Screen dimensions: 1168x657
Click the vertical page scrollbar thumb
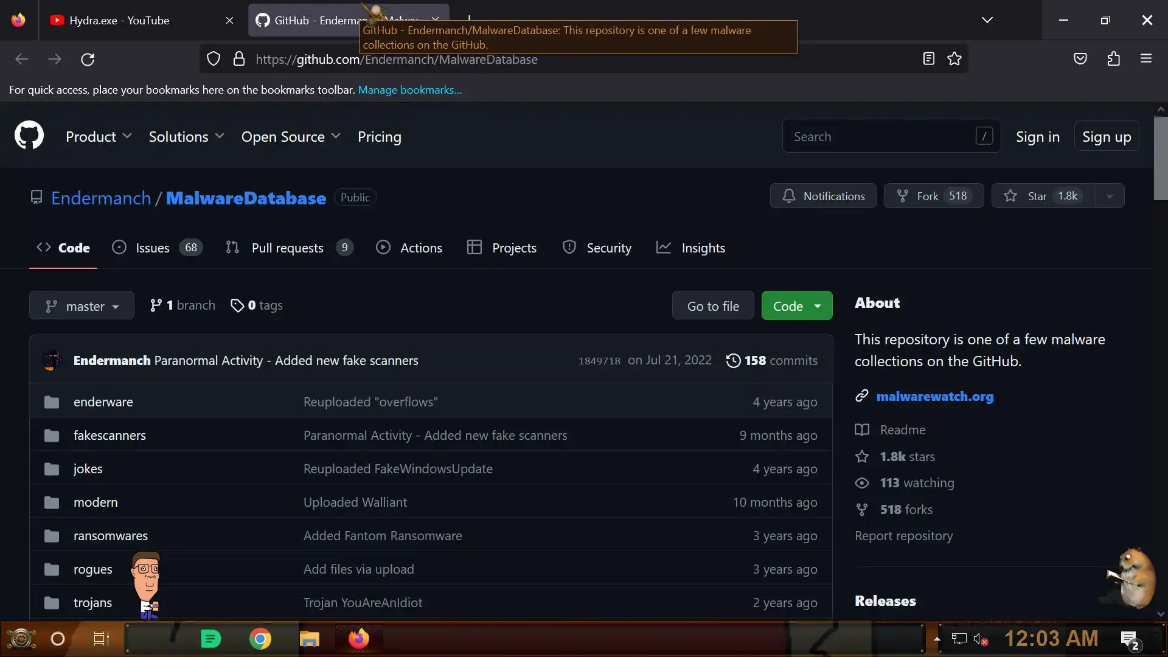pos(1160,159)
